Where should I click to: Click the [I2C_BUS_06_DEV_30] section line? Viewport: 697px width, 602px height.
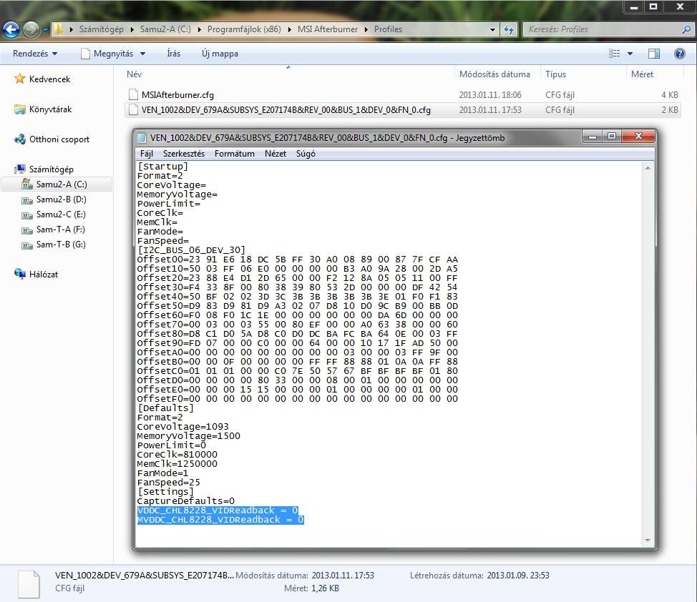point(191,250)
